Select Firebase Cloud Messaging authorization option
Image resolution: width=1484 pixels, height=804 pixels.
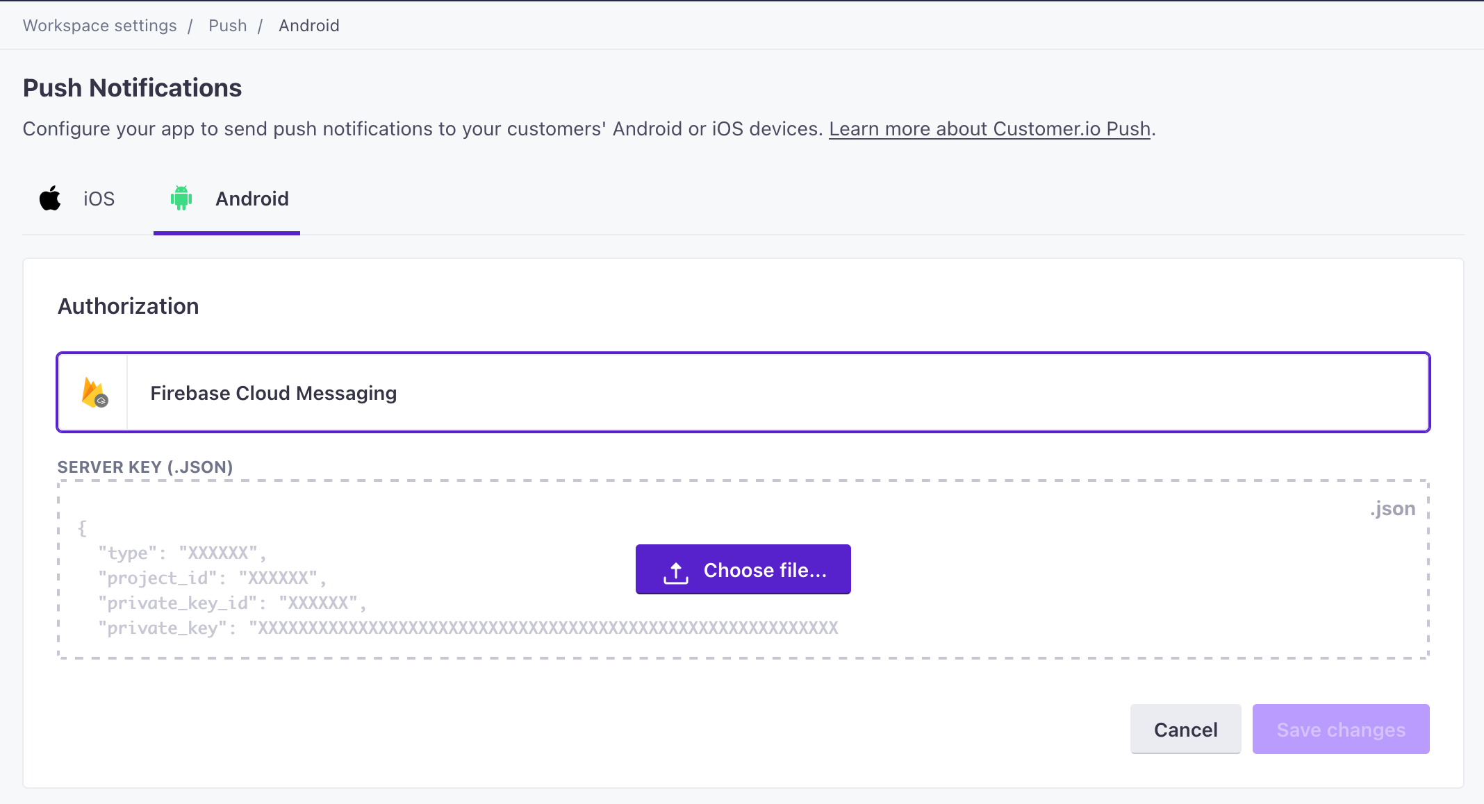[x=743, y=392]
